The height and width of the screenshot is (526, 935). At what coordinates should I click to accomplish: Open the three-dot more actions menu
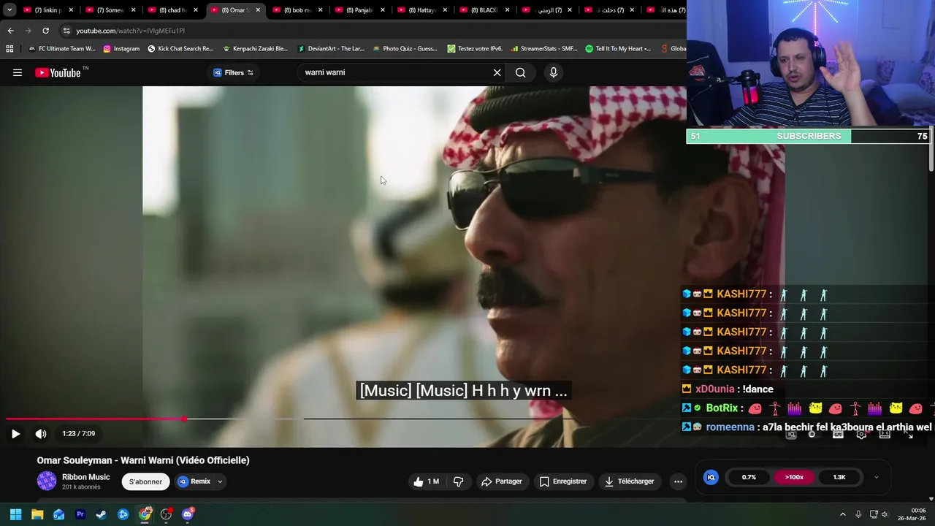coord(678,481)
